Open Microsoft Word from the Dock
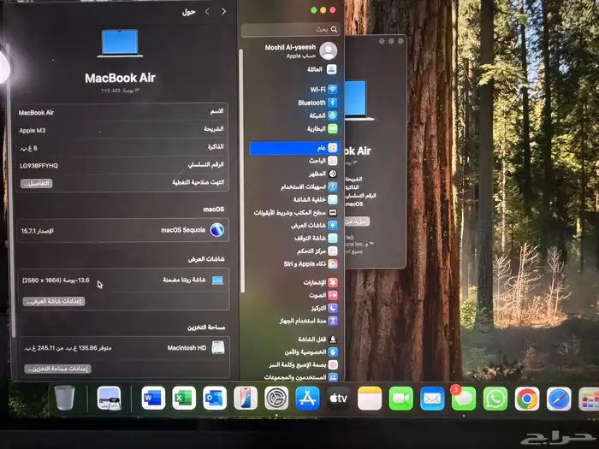Viewport: 599px width, 449px height. point(153,398)
